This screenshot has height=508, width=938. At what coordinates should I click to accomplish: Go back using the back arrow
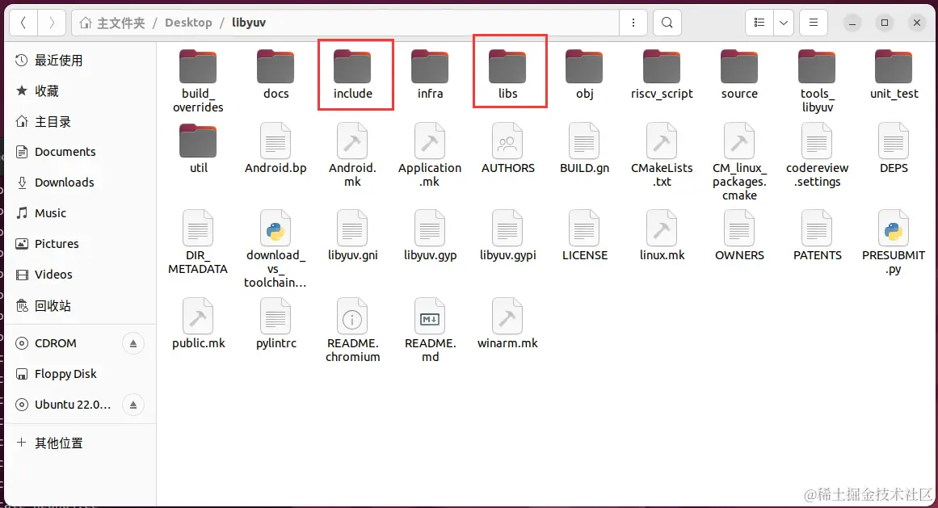(24, 23)
